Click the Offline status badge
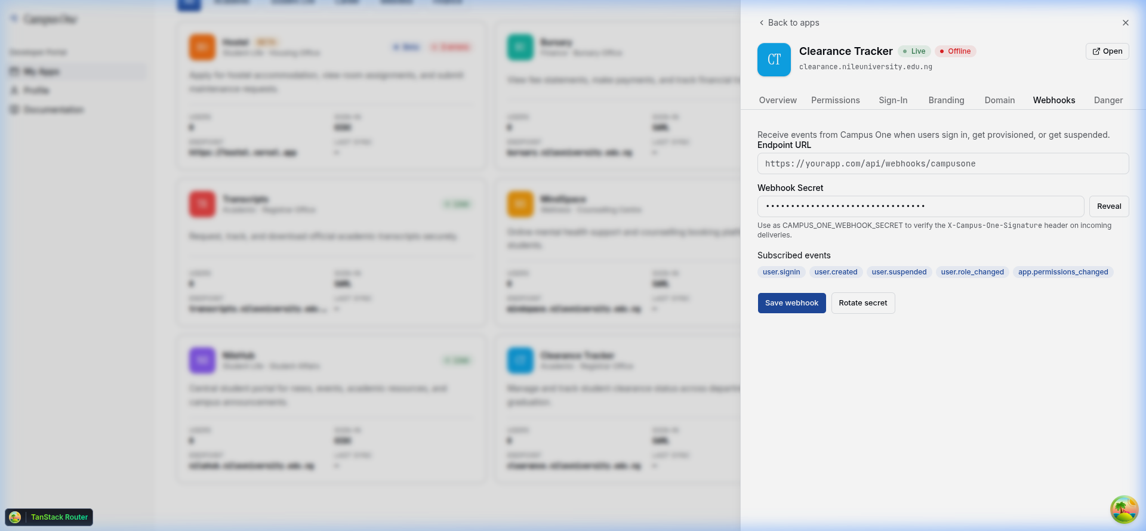The image size is (1146, 531). (955, 51)
